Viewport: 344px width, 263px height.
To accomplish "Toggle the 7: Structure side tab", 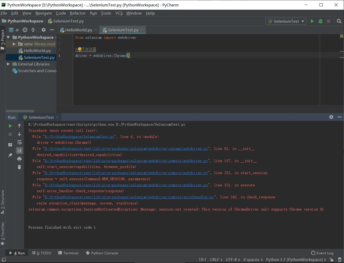I will 3,202.
